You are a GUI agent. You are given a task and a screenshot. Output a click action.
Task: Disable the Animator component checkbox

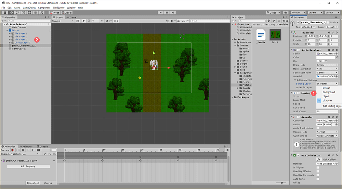tap(298, 117)
